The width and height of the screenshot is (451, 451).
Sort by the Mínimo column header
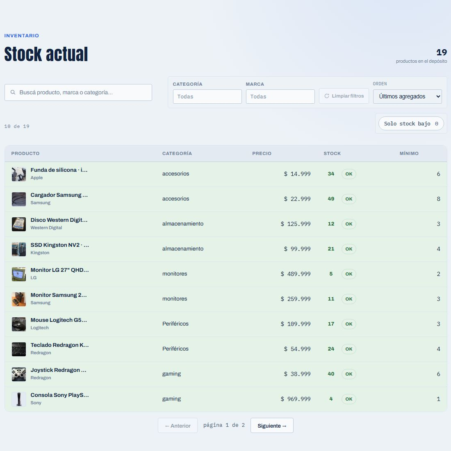[x=409, y=153]
